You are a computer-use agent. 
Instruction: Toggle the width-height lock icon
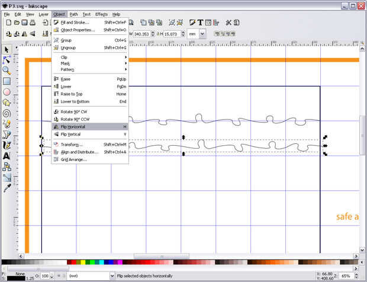click(x=158, y=34)
